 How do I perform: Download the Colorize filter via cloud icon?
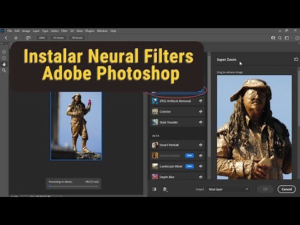pos(201,111)
